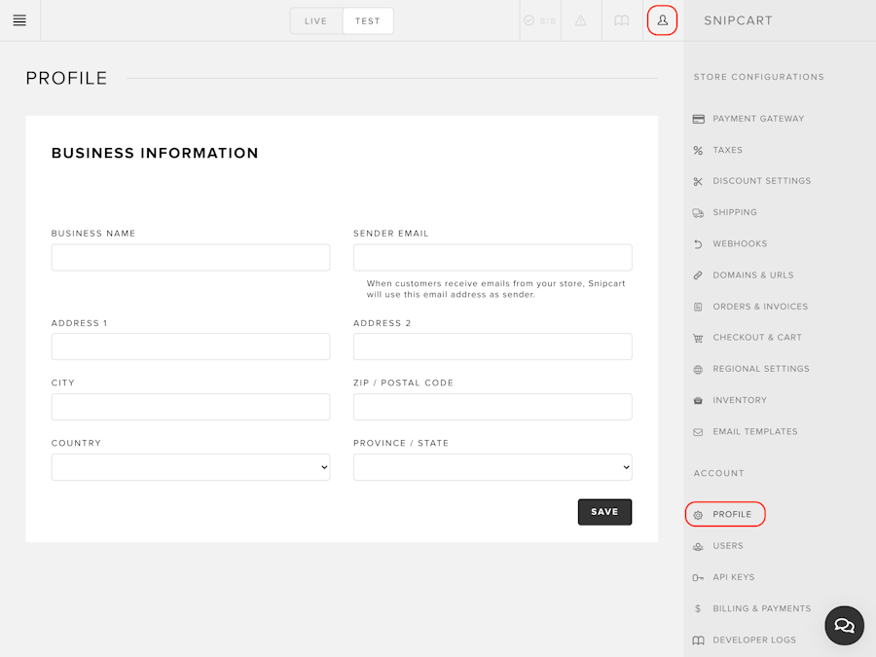Click the Zip / Postal Code field

click(493, 407)
